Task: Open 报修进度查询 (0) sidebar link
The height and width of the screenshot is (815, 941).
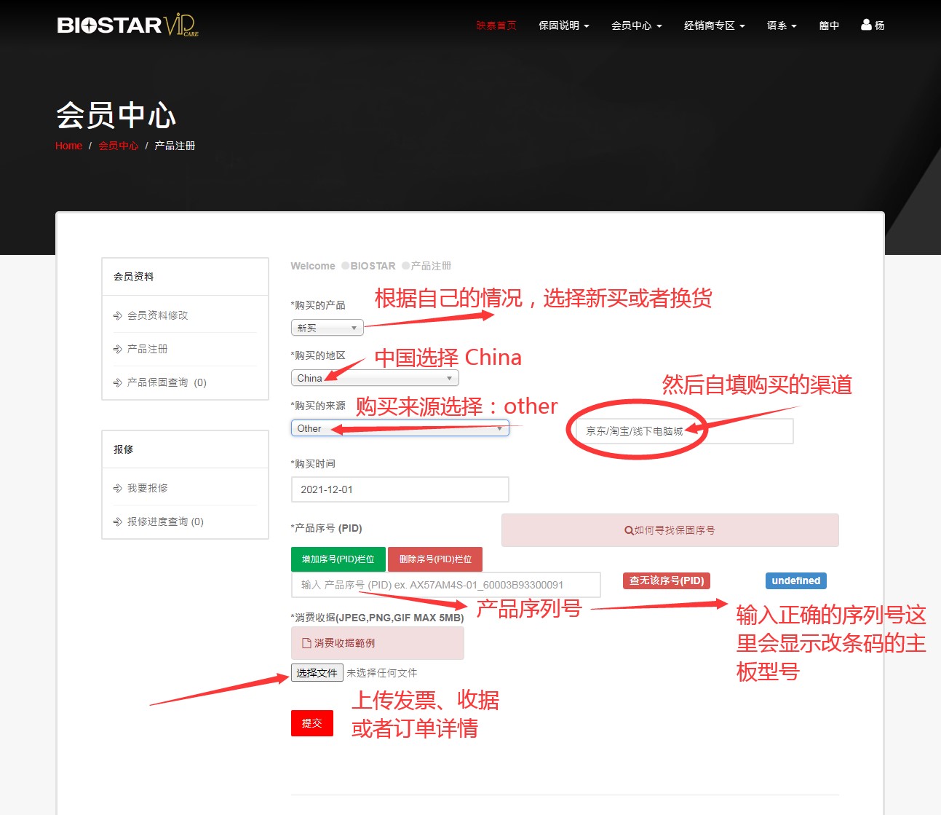Action: [165, 521]
